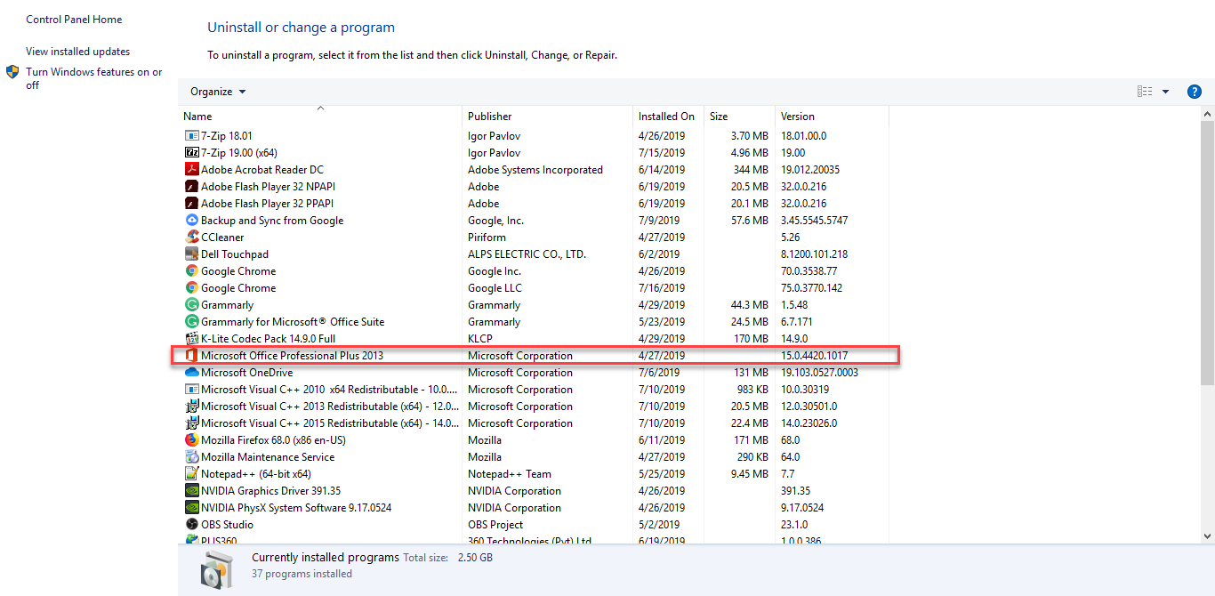Click the Visual C++ 2015 Redistributable icon

click(192, 423)
